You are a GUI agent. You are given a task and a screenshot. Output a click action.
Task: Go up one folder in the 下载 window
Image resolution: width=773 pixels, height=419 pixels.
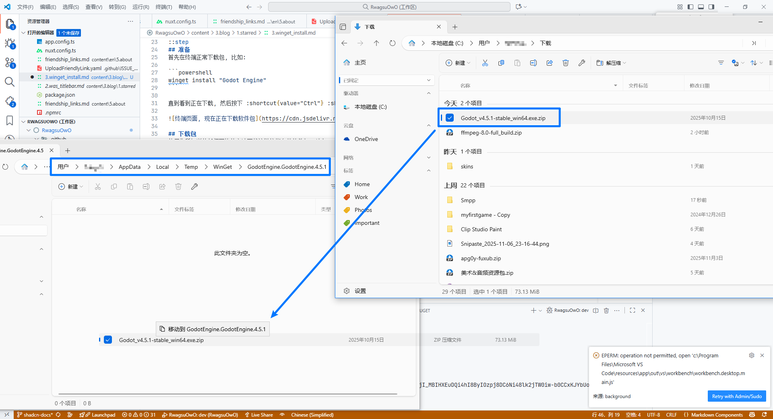376,43
